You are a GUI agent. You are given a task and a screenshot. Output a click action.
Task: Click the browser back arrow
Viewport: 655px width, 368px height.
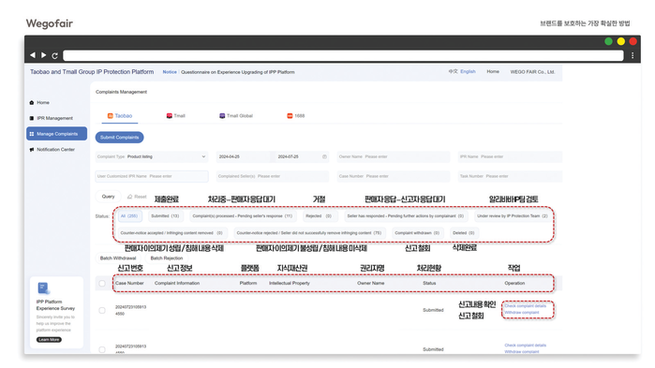(x=33, y=55)
